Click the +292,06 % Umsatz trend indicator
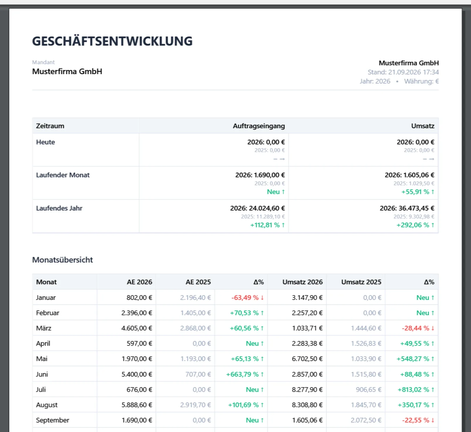This screenshot has width=471, height=432. tap(415, 225)
